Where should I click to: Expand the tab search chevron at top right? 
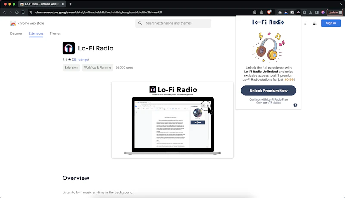(341, 4)
